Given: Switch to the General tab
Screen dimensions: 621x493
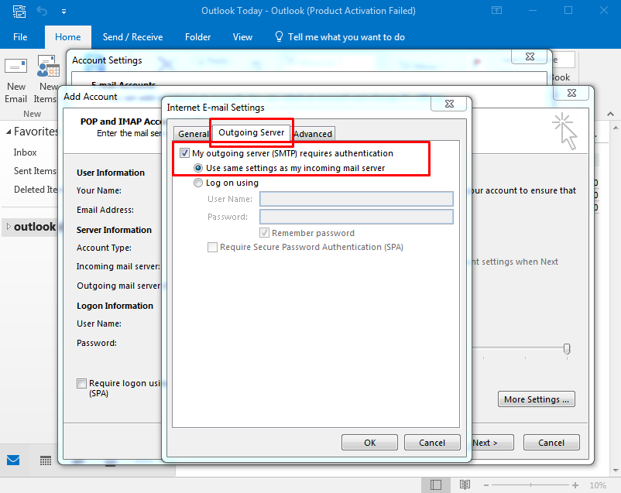Looking at the screenshot, I should (x=193, y=134).
